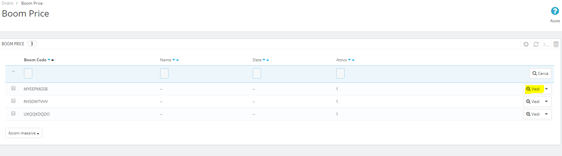Sort Boom Code column ascending

(53, 60)
